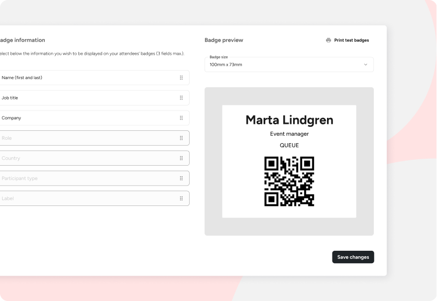Click drag handle on Name (first and last) row
This screenshot has width=437, height=301.
tap(182, 78)
